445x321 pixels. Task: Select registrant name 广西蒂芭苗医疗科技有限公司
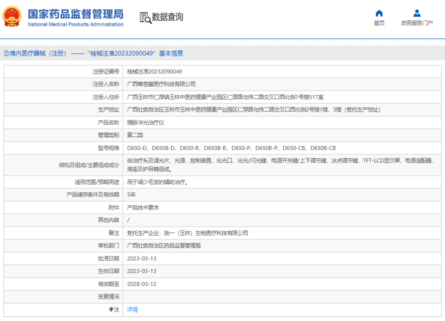(161, 84)
